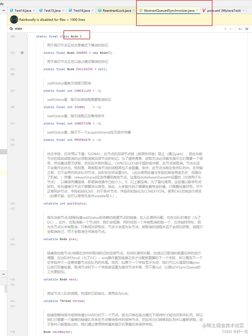Toggle Match Case (Aa) search option
Viewport: 252px width, 336px height.
tap(240, 29)
